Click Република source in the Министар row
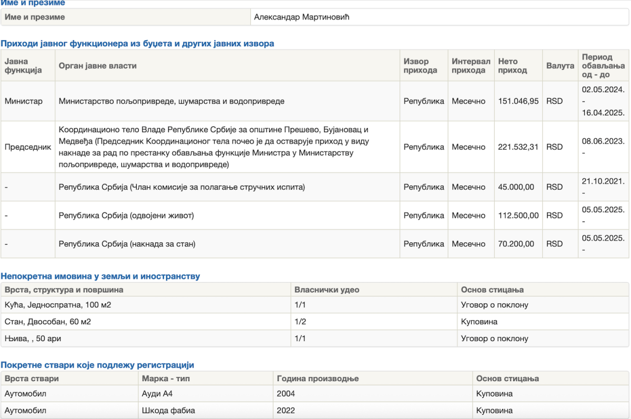The width and height of the screenshot is (631, 419). coord(424,101)
